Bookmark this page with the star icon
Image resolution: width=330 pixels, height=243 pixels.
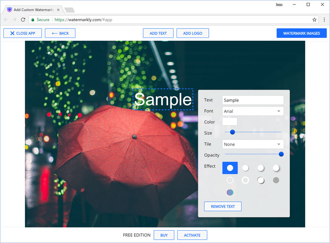(x=314, y=19)
